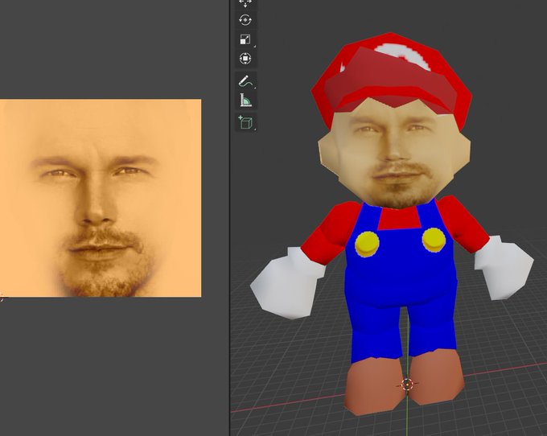Click the 3D cursor at the model's feet
Image resolution: width=547 pixels, height=436 pixels.
coord(407,385)
